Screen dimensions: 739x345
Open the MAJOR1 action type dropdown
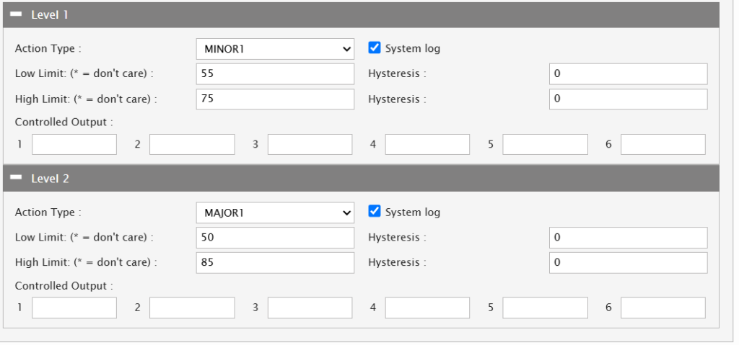pos(275,212)
